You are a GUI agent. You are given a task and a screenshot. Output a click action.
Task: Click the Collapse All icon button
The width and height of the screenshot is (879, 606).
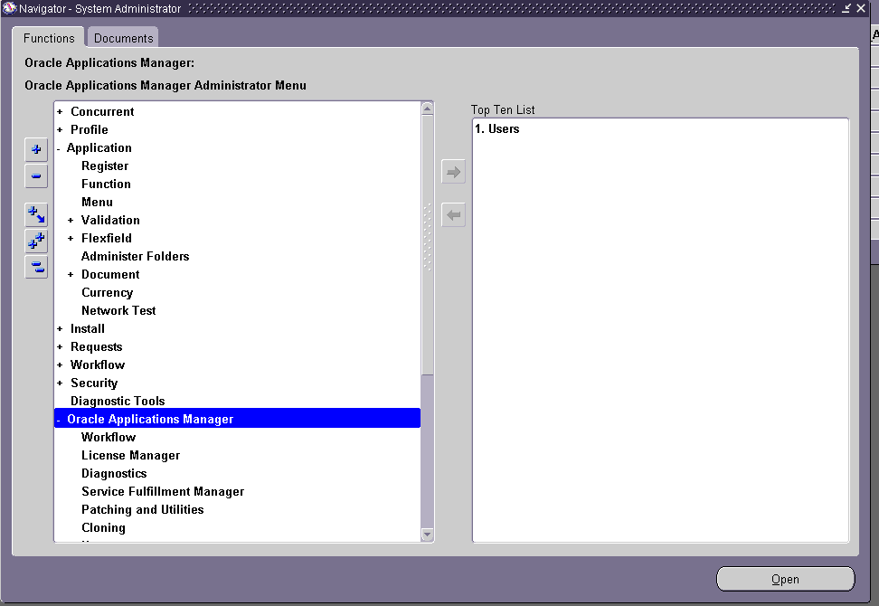coord(36,267)
